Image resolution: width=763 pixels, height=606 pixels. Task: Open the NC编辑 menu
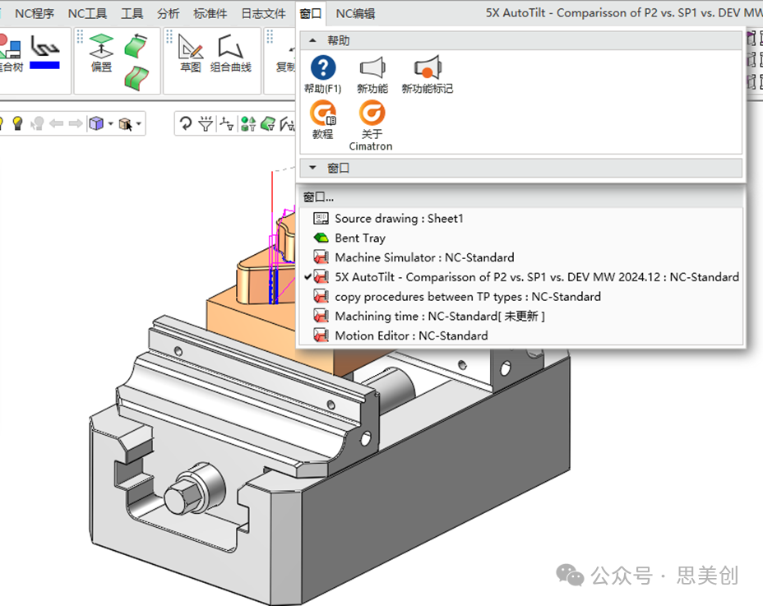click(x=355, y=14)
